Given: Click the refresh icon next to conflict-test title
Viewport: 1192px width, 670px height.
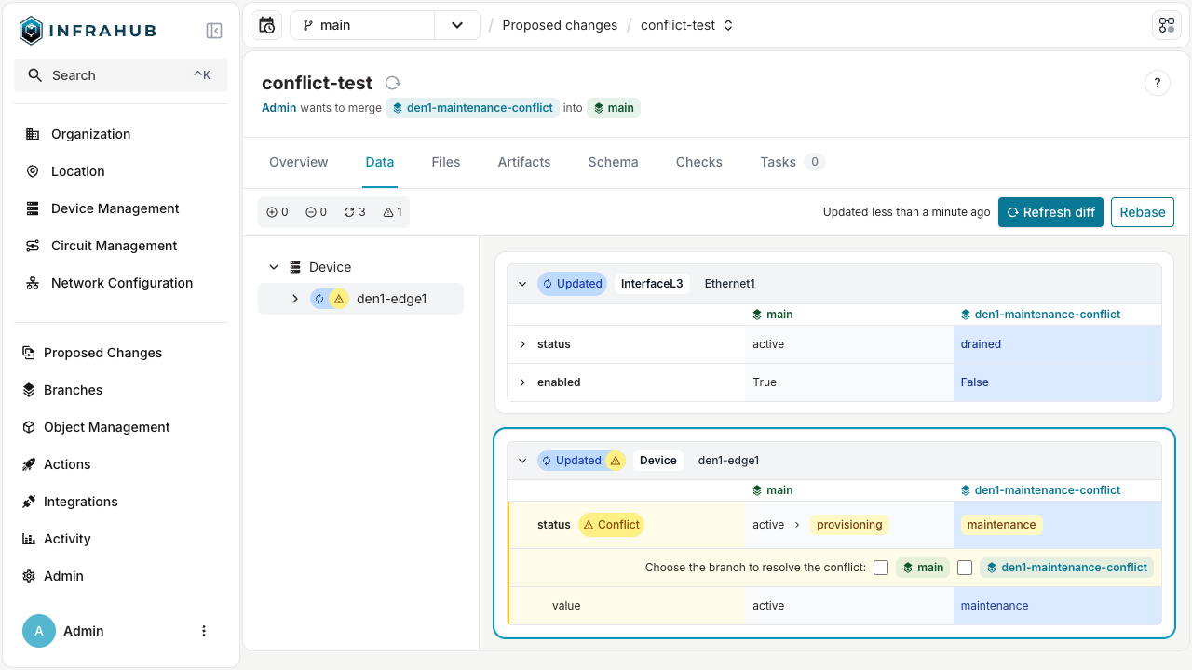Looking at the screenshot, I should click(x=392, y=82).
